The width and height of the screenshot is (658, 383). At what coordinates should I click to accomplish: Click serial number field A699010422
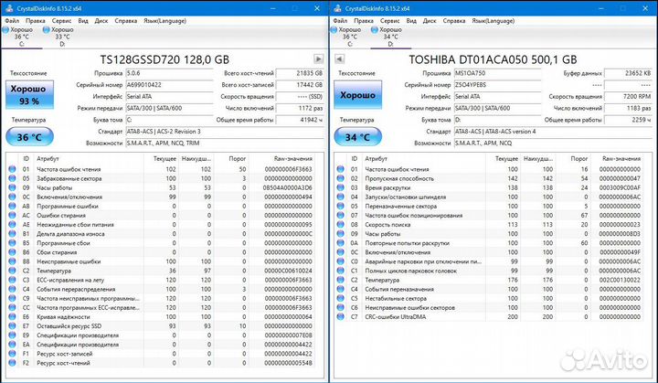170,85
